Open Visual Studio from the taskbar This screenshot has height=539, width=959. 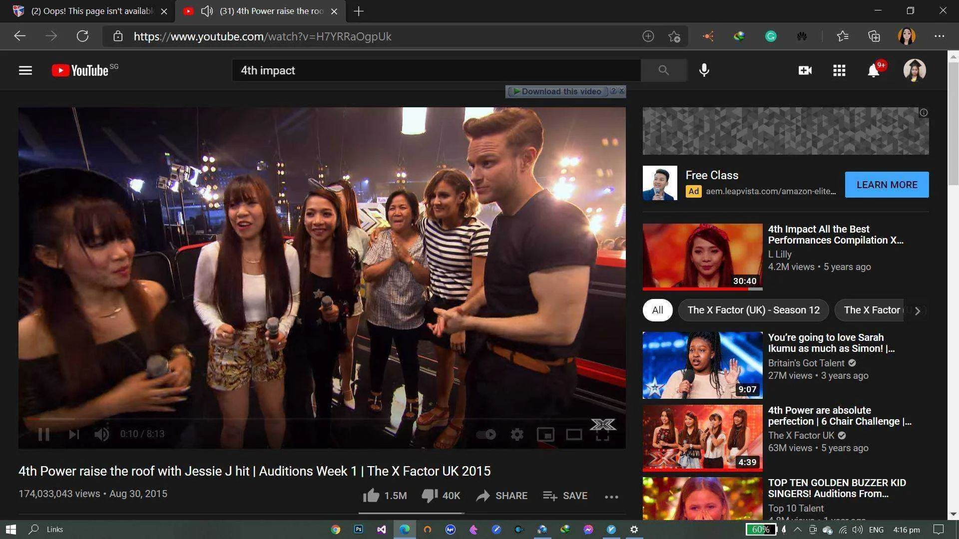coord(382,530)
